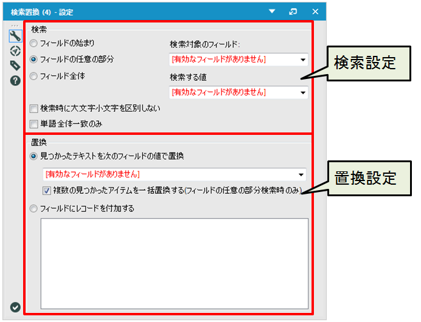421x322 pixels.
Task: Open the title bar dropdown triangle menu
Action: point(272,11)
